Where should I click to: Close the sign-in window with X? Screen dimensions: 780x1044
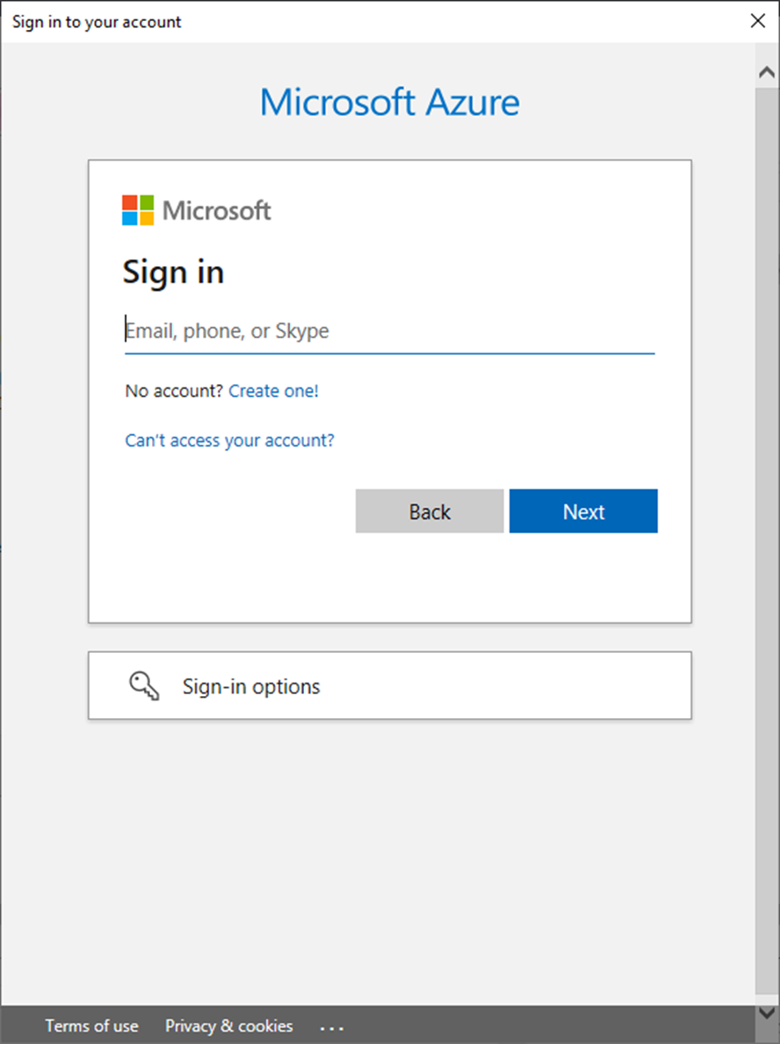coord(757,21)
